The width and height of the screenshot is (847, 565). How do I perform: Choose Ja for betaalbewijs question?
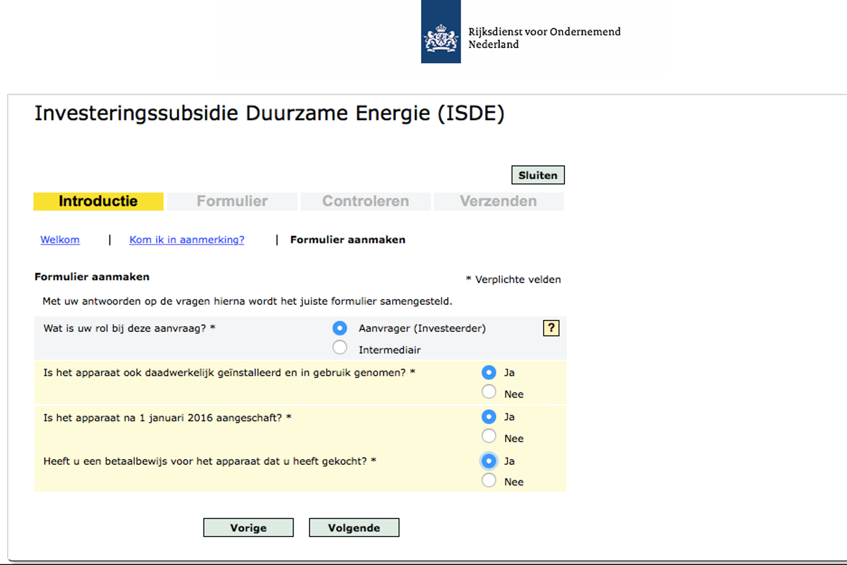click(x=488, y=461)
